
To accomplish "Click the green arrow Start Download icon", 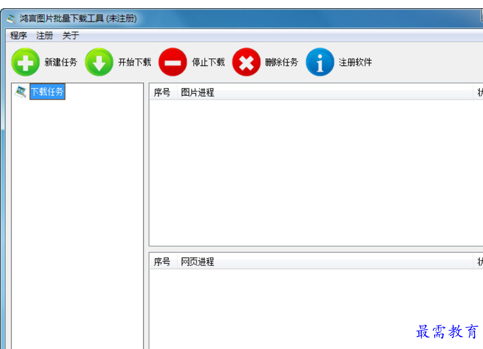I will [99, 62].
